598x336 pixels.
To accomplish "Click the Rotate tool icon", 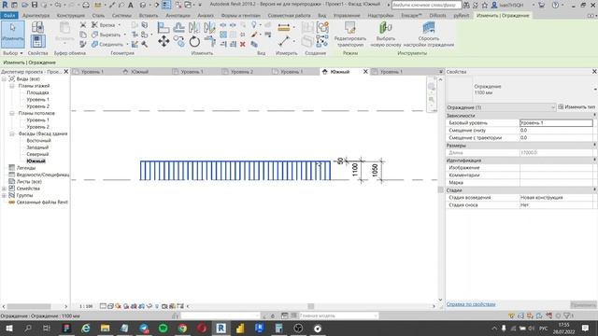I will [x=194, y=41].
